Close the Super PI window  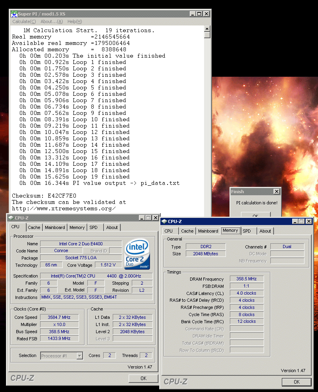click(206, 14)
